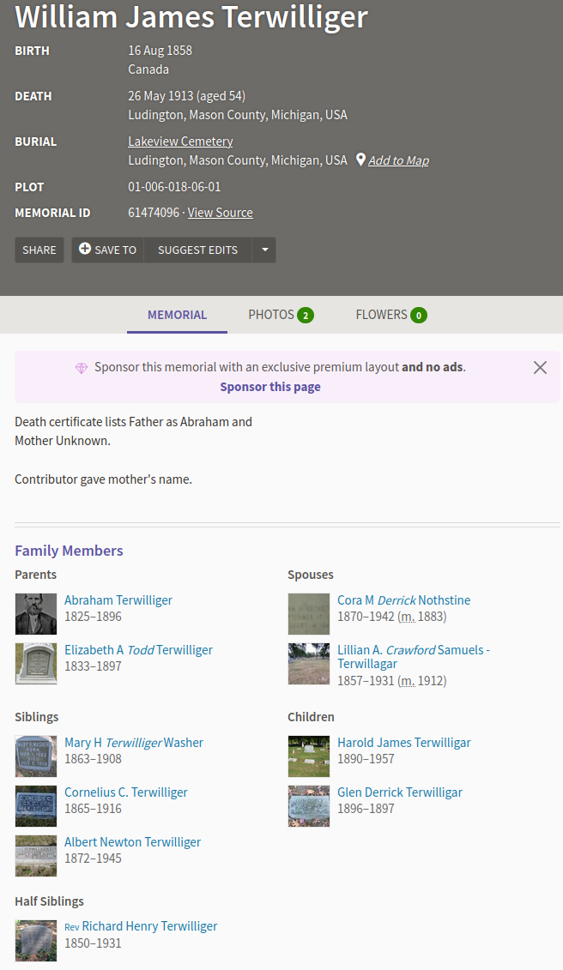Open the Flowers tab
563x970 pixels.
pyautogui.click(x=390, y=315)
